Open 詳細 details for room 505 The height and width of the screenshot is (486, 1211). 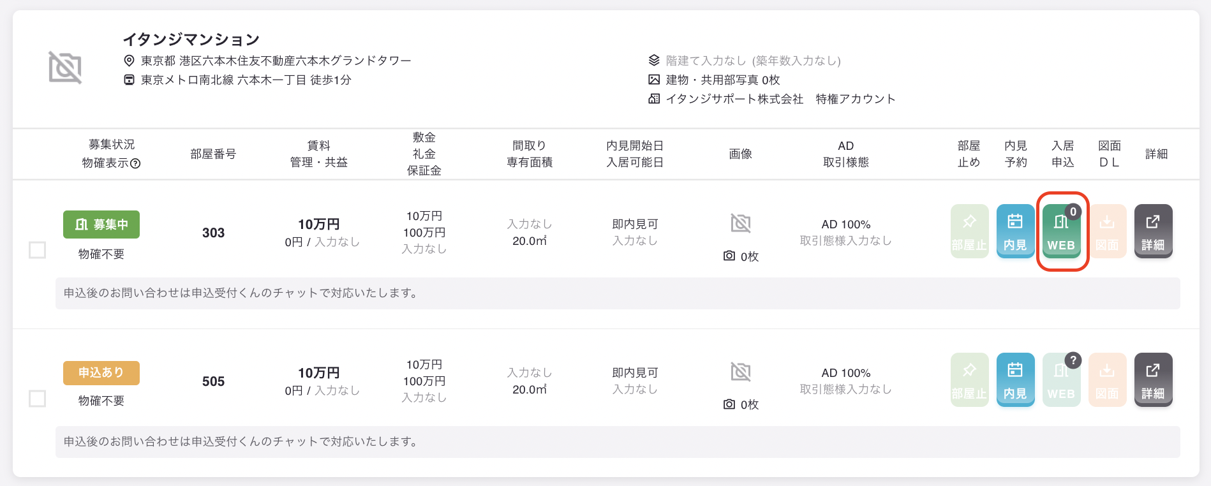point(1153,379)
